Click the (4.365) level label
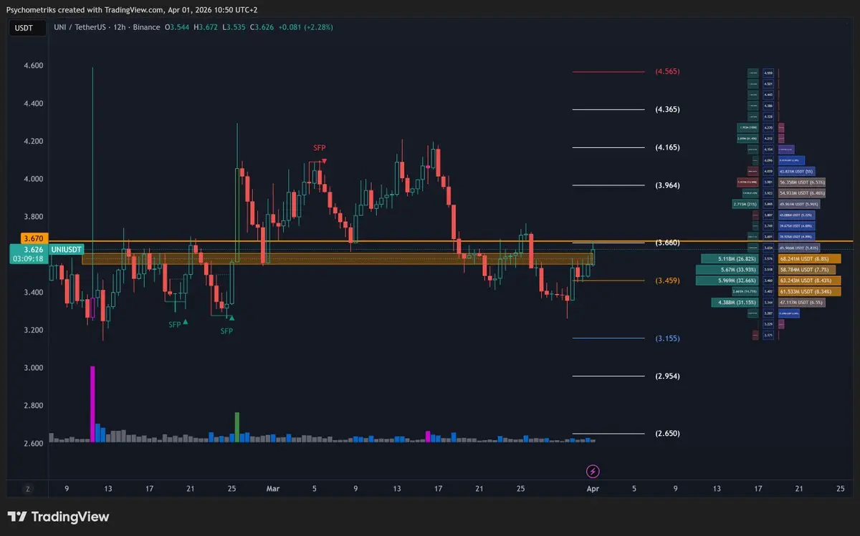This screenshot has width=860, height=536. point(667,109)
